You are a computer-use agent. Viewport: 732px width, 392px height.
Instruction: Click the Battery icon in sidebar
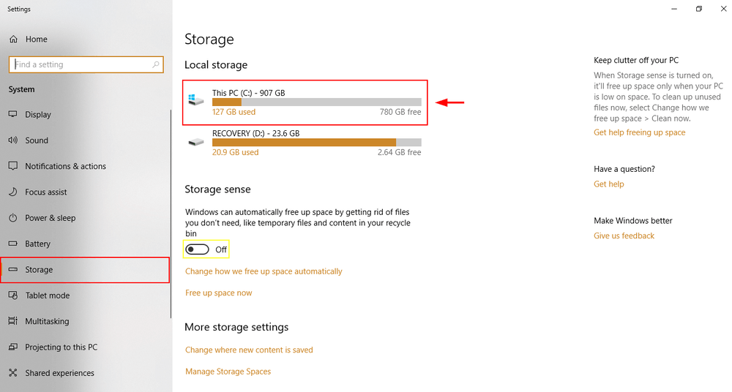pos(12,244)
